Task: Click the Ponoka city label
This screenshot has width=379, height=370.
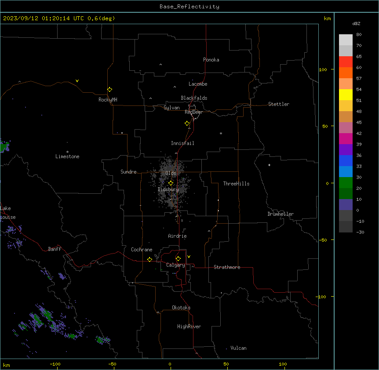Action: tap(211, 60)
